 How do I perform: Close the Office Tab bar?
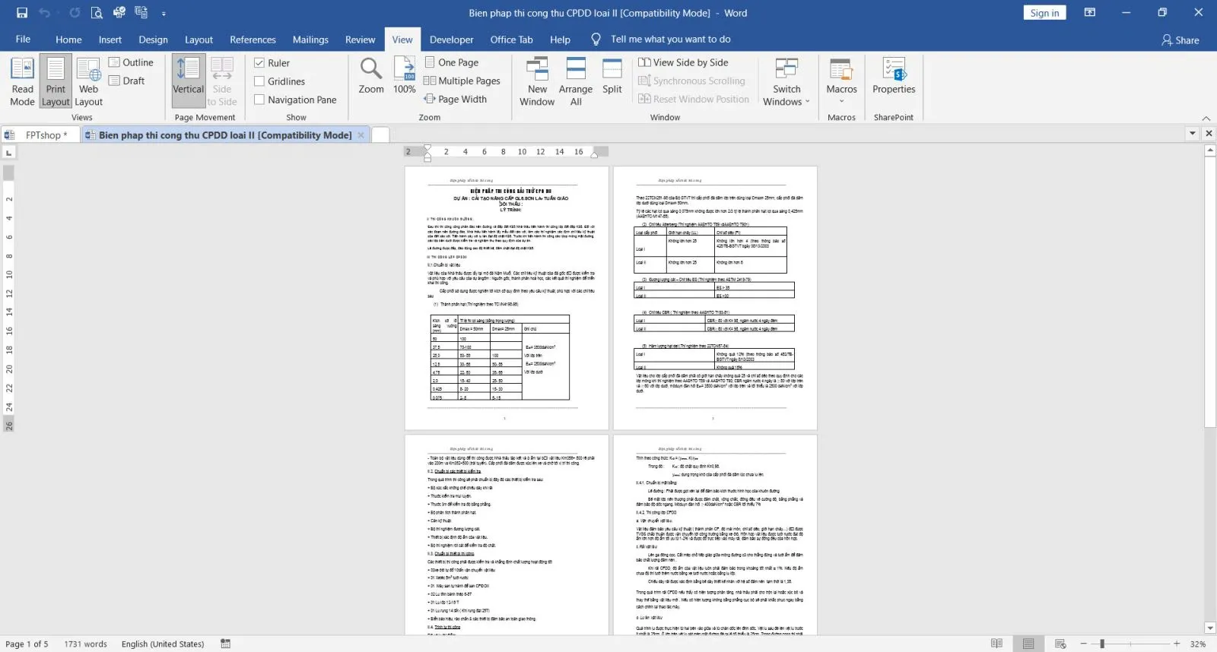1209,134
